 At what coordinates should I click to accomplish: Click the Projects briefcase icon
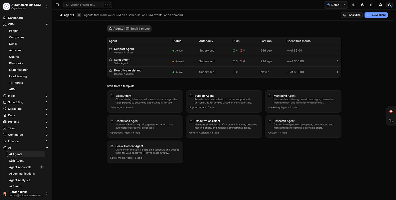click(5, 122)
